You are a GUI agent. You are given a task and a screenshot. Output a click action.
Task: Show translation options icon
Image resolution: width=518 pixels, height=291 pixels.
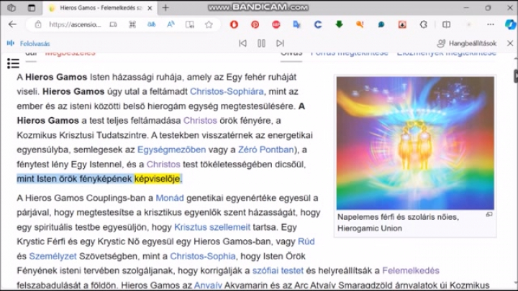(x=151, y=24)
